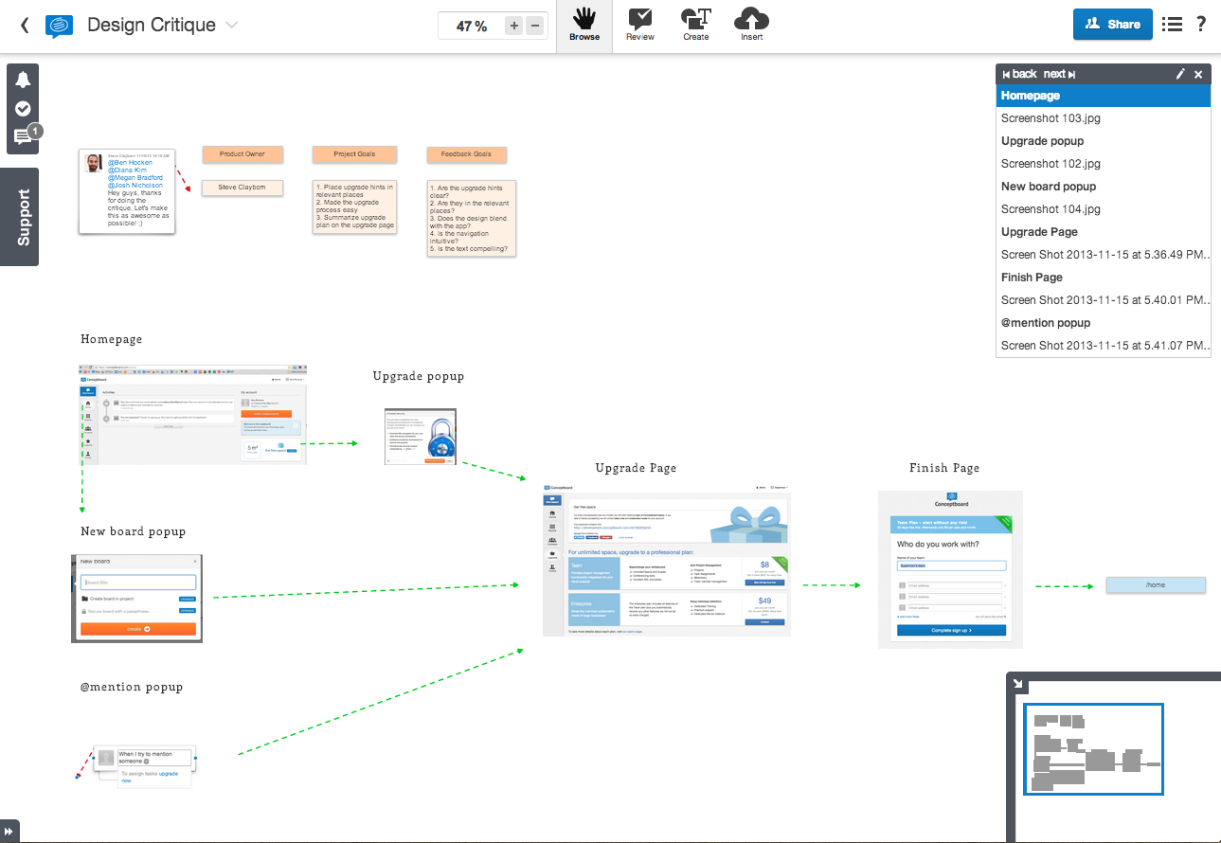
Task: Click the @mention popup canvas label
Action: [132, 687]
